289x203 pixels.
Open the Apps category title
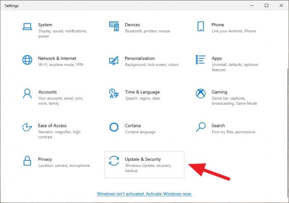217,58
